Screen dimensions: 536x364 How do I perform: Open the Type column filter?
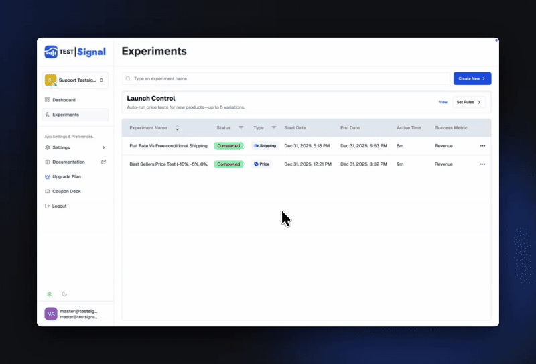(274, 128)
